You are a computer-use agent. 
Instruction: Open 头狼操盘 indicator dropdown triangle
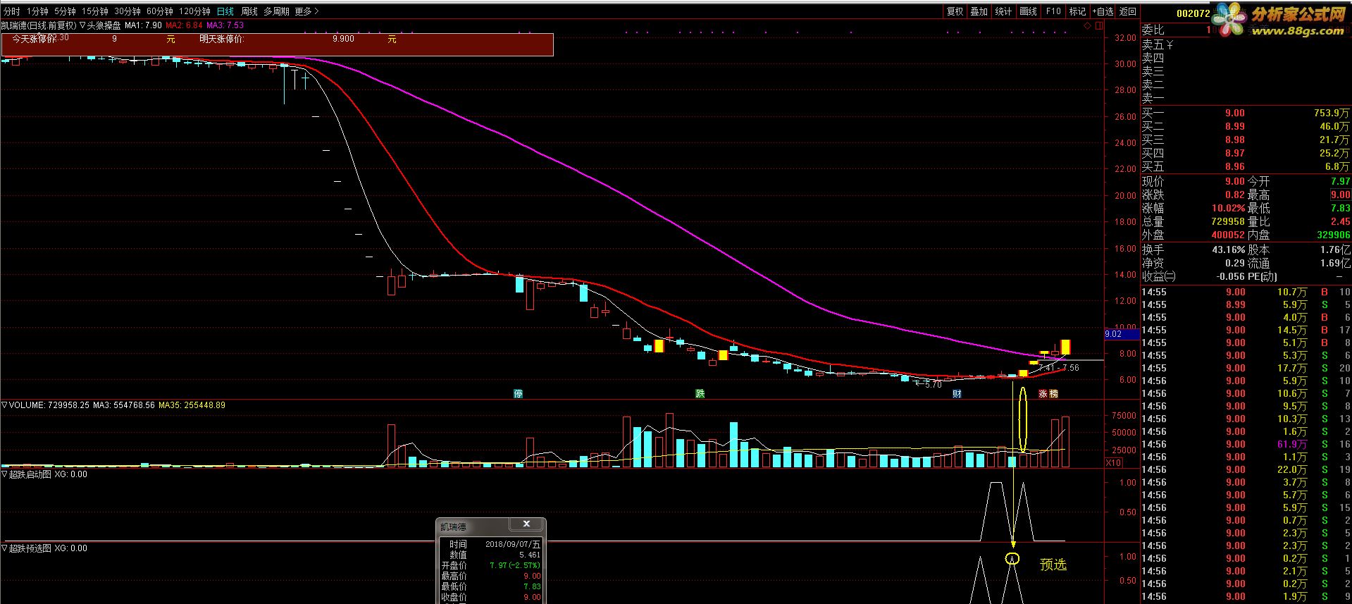coord(82,25)
